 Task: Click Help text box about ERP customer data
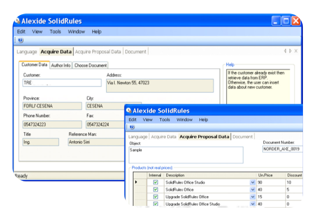(258, 86)
